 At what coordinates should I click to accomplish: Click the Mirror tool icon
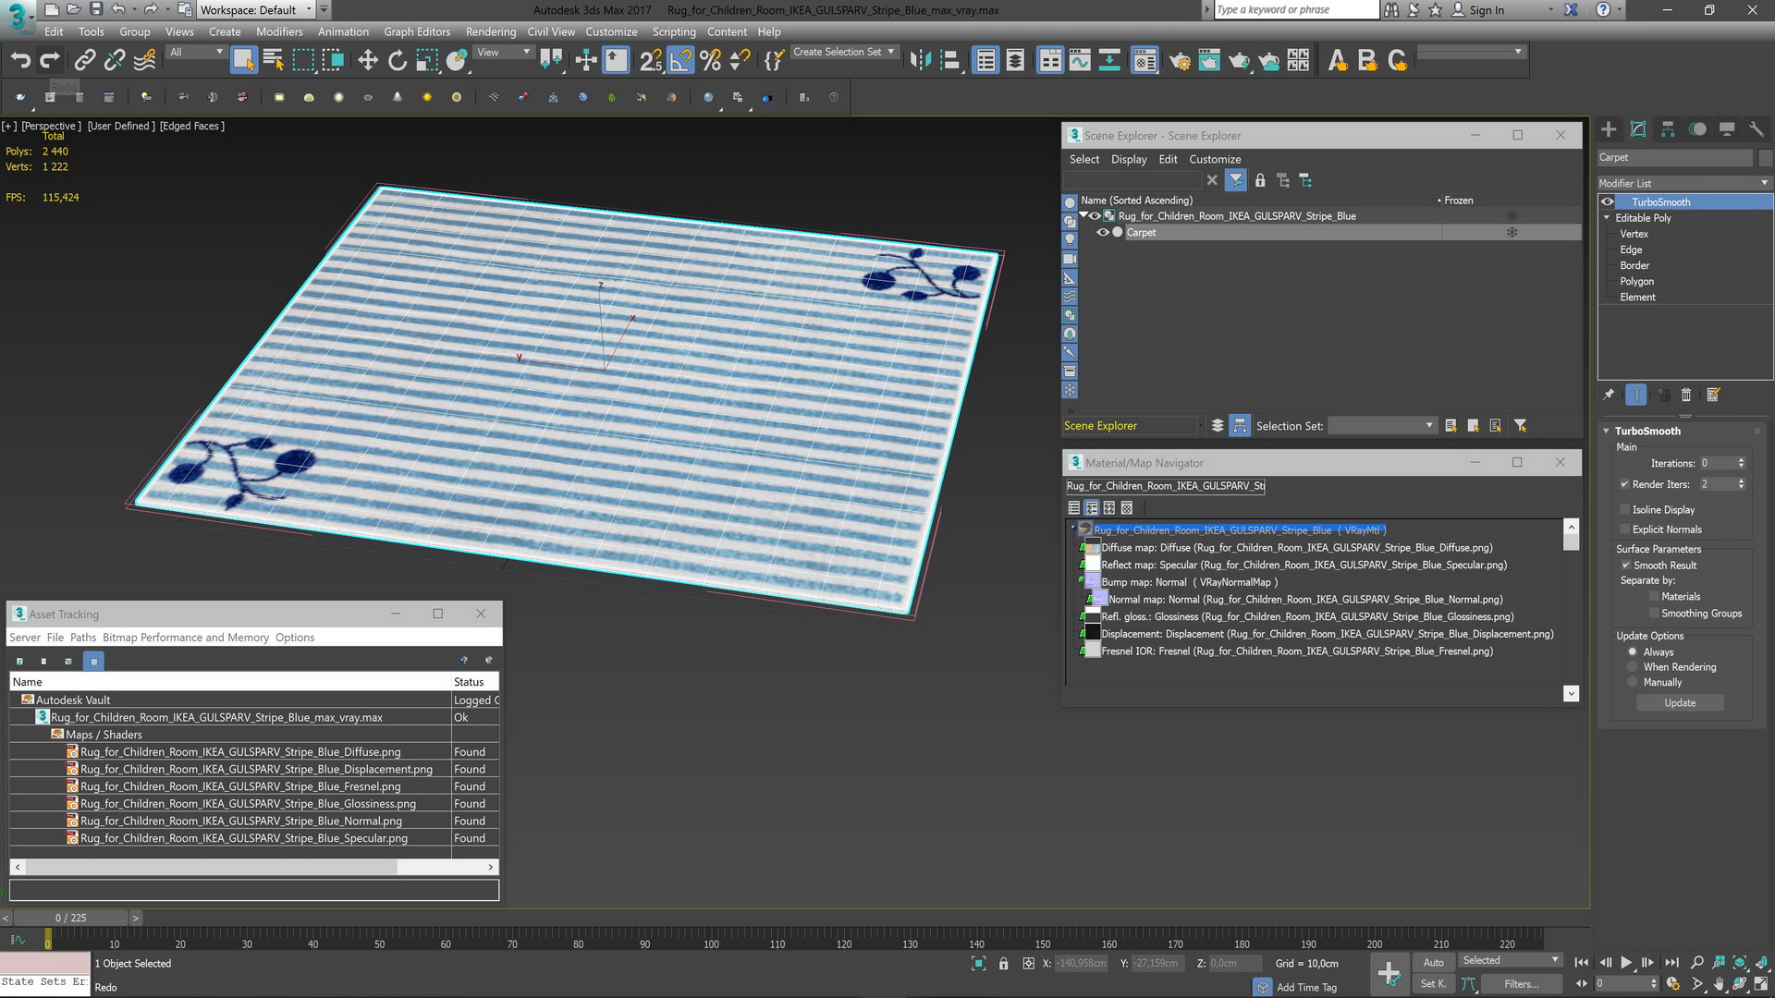[x=921, y=61]
